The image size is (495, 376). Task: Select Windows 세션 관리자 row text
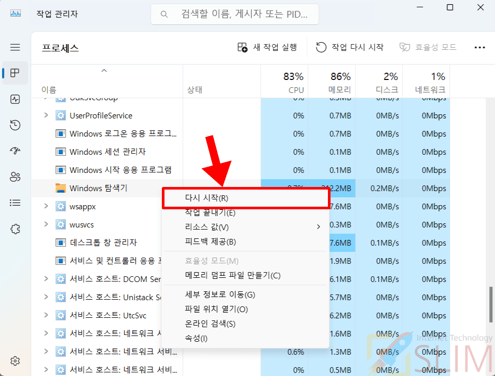107,152
